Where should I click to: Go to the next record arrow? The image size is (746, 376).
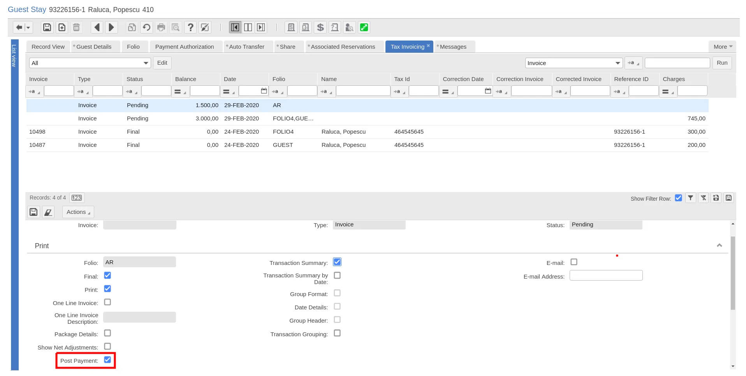[x=111, y=27]
